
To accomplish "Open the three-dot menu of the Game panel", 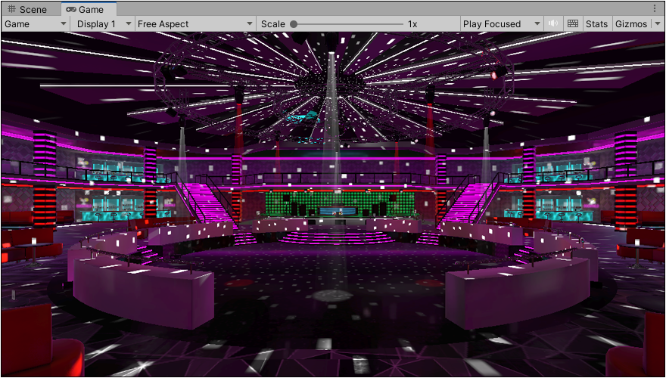I will [x=655, y=9].
